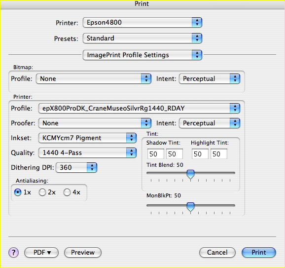Select 1x antialiasing radio button
Viewport: 285px width, 268px height.
coord(18,192)
